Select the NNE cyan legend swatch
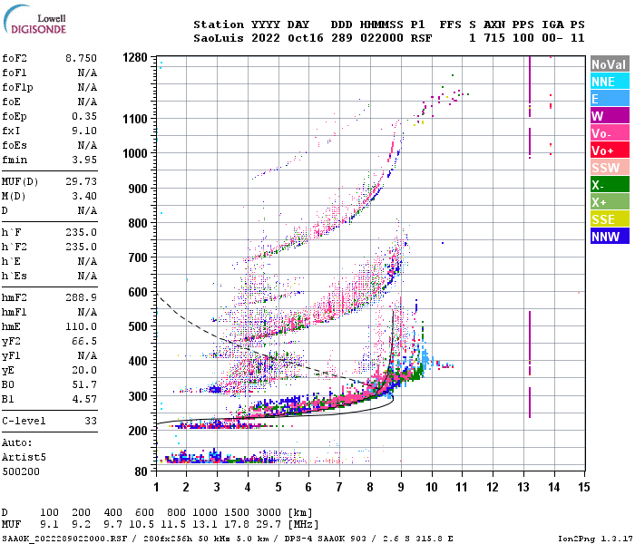The image size is (635, 544). click(610, 82)
